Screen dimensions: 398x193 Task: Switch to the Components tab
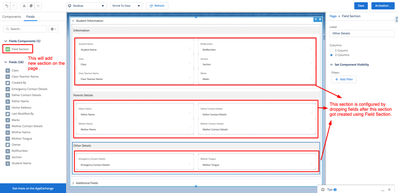12,17
